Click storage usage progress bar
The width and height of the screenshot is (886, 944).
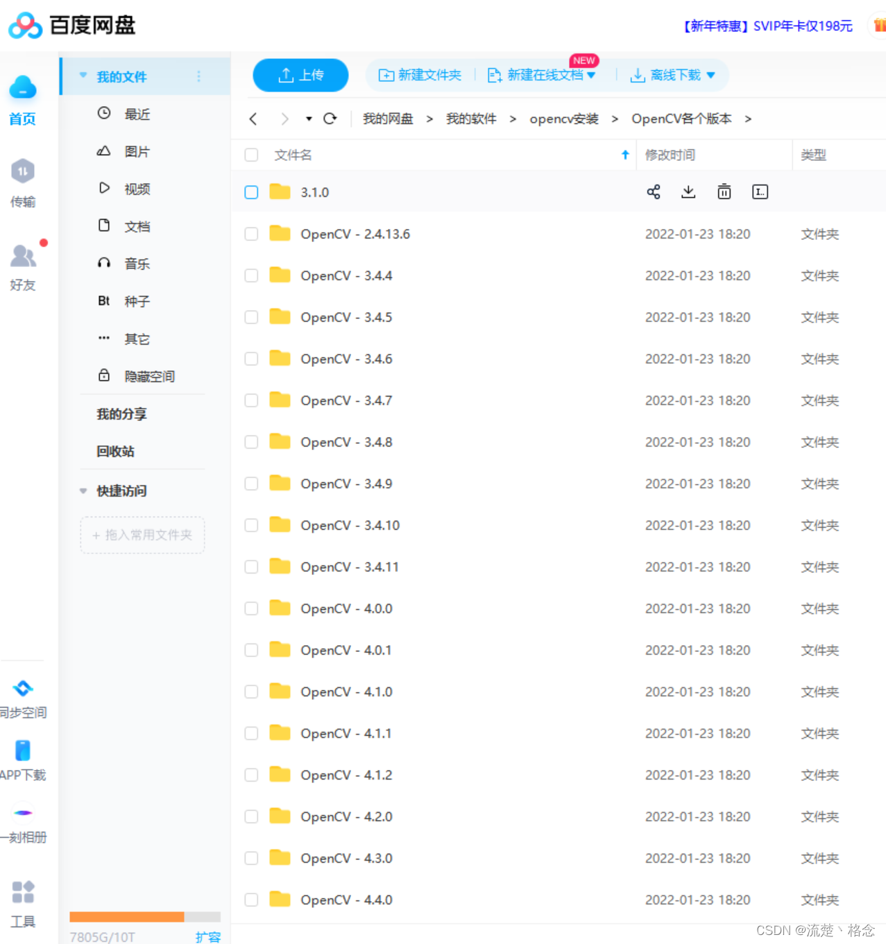point(145,917)
